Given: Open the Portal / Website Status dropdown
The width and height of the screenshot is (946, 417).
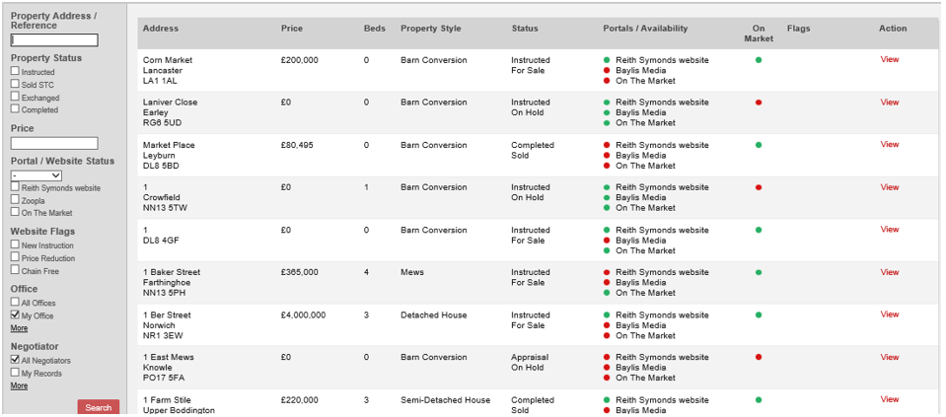Looking at the screenshot, I should point(36,175).
